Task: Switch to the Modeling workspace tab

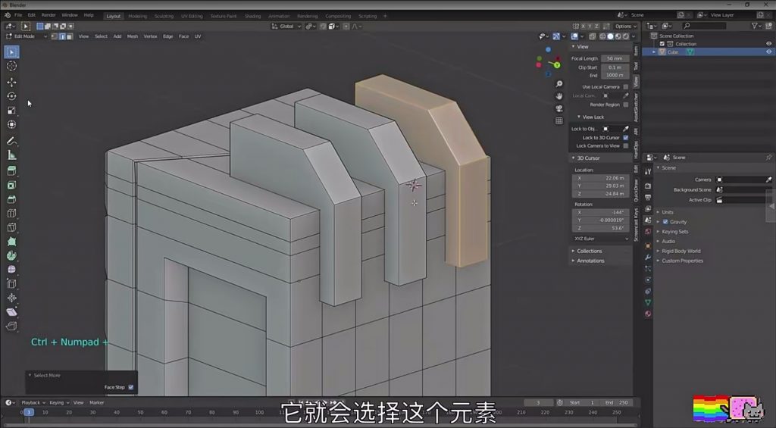Action: (x=137, y=15)
